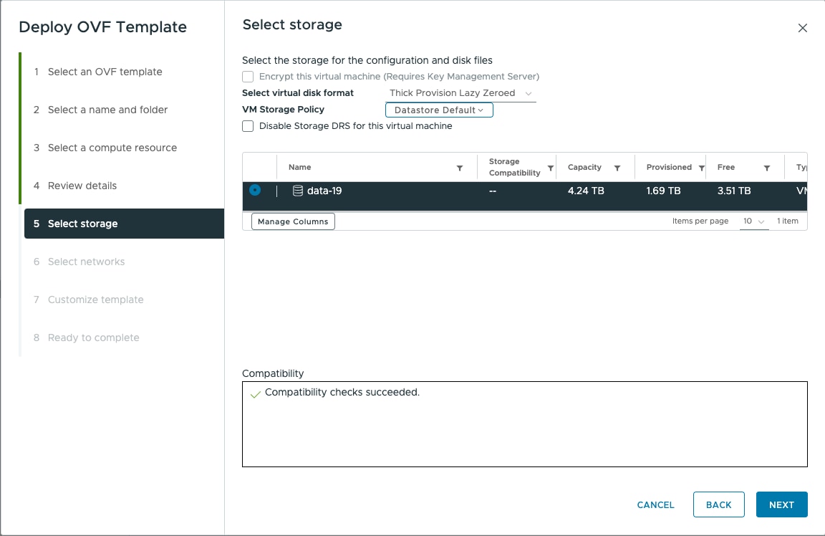Click the Storage Compatibility column header

point(515,167)
